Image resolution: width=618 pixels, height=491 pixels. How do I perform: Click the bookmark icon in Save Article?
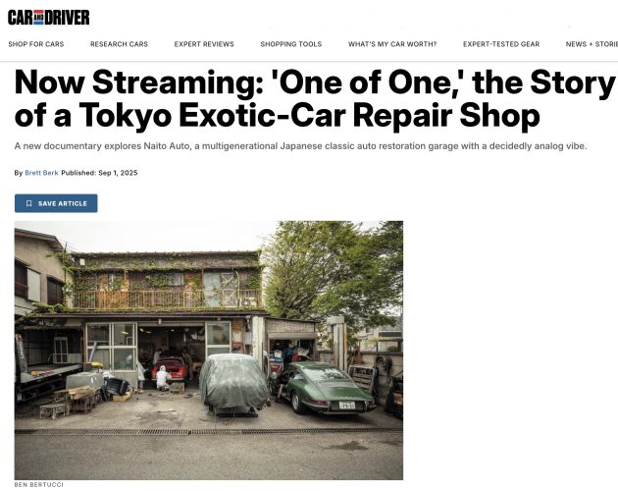click(28, 203)
